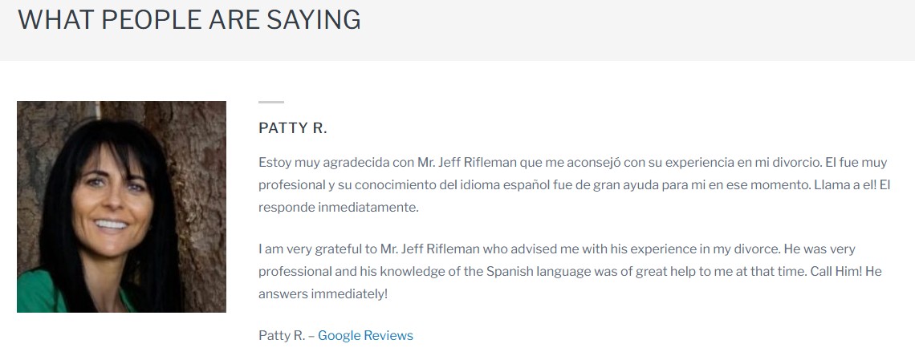Click the 'answers immediately!' line
The width and height of the screenshot is (915, 360).
[323, 294]
